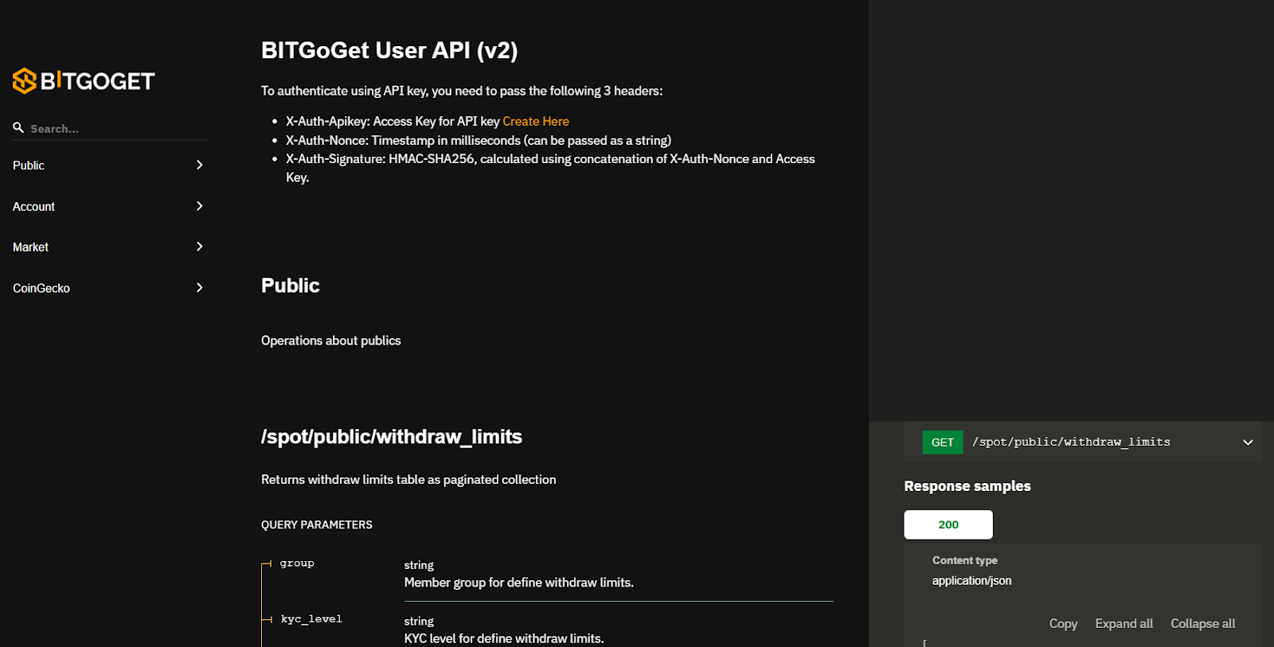Click the BITGoGet logo icon

click(x=25, y=80)
